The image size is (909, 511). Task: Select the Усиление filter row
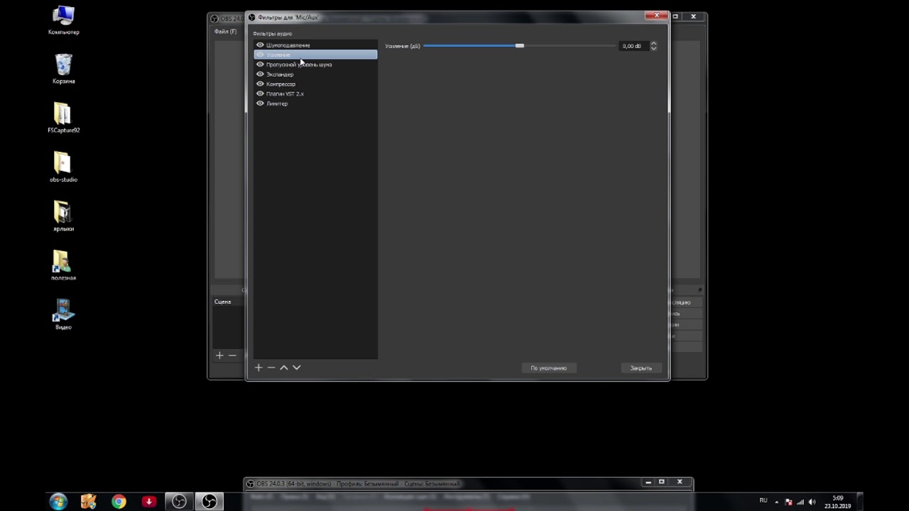point(316,55)
